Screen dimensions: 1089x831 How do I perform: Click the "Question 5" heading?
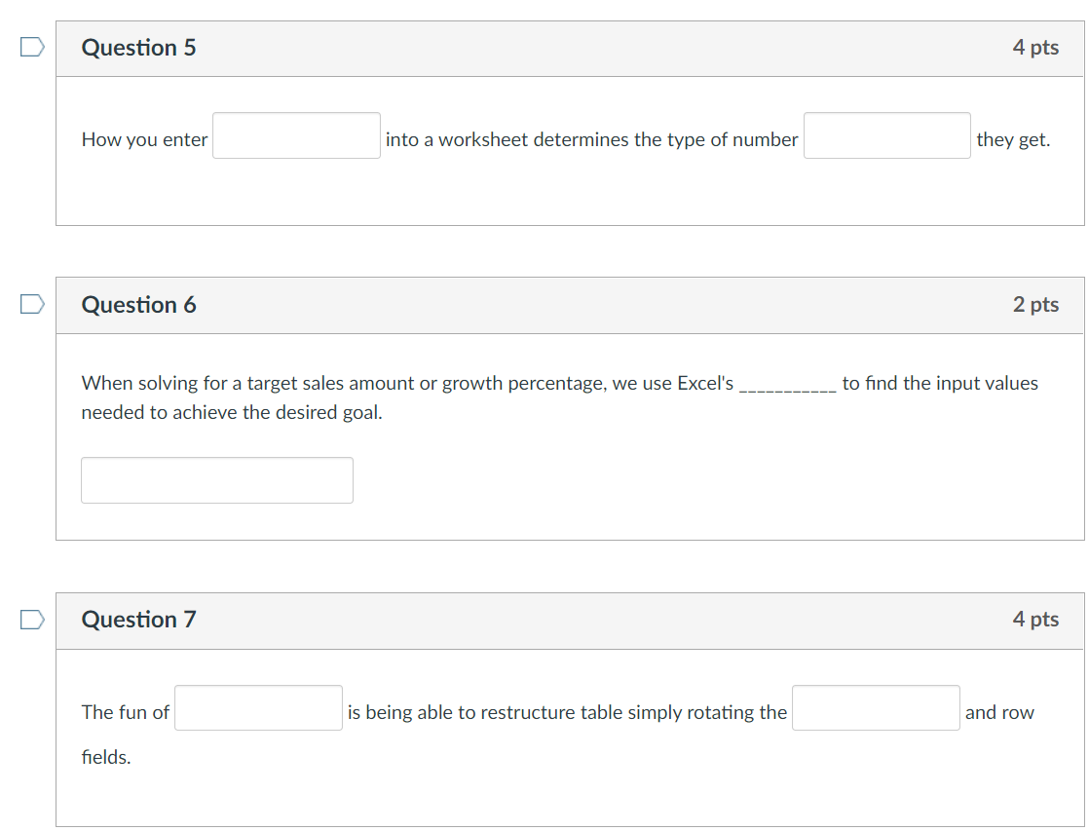point(139,47)
